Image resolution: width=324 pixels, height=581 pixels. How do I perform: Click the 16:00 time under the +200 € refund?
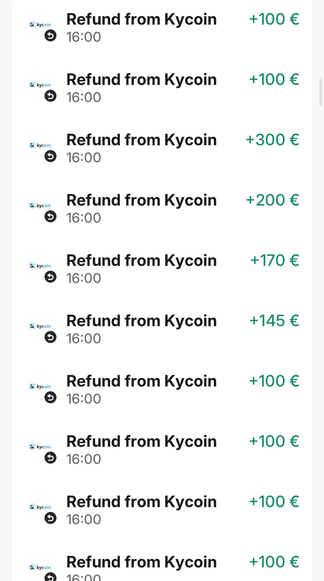click(84, 218)
